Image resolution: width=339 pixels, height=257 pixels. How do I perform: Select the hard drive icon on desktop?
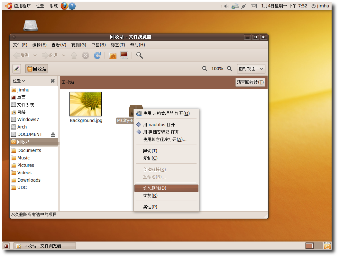point(31,25)
